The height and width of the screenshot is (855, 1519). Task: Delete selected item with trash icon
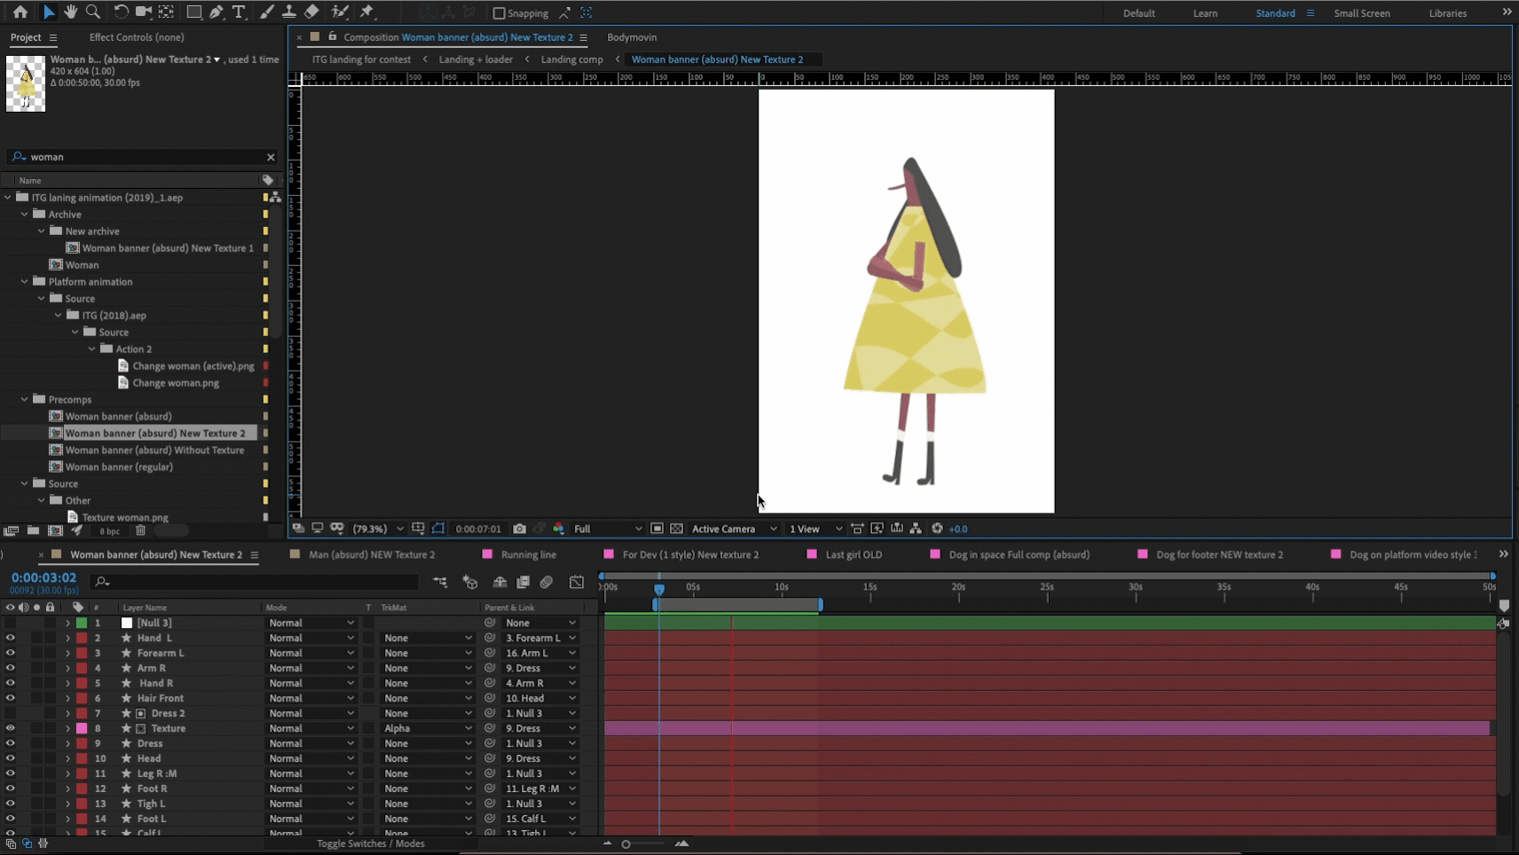pyautogui.click(x=140, y=530)
